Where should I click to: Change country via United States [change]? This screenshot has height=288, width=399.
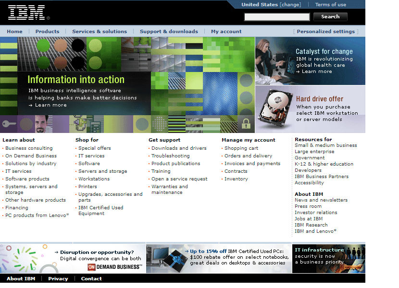(271, 5)
